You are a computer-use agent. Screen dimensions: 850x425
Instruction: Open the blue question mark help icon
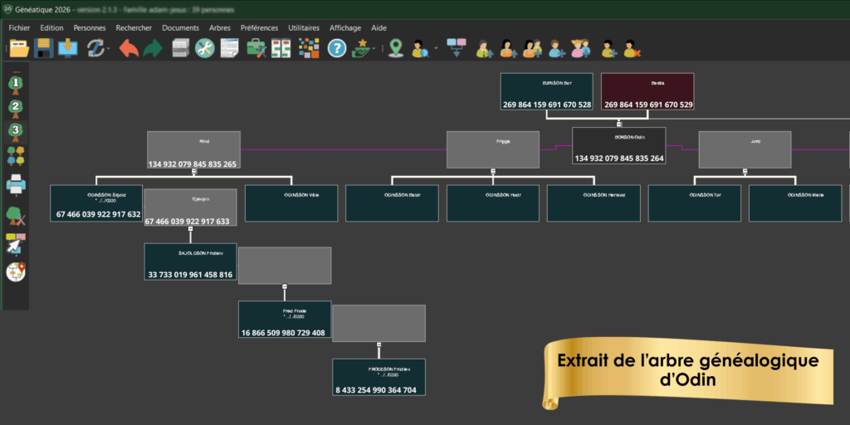click(336, 48)
